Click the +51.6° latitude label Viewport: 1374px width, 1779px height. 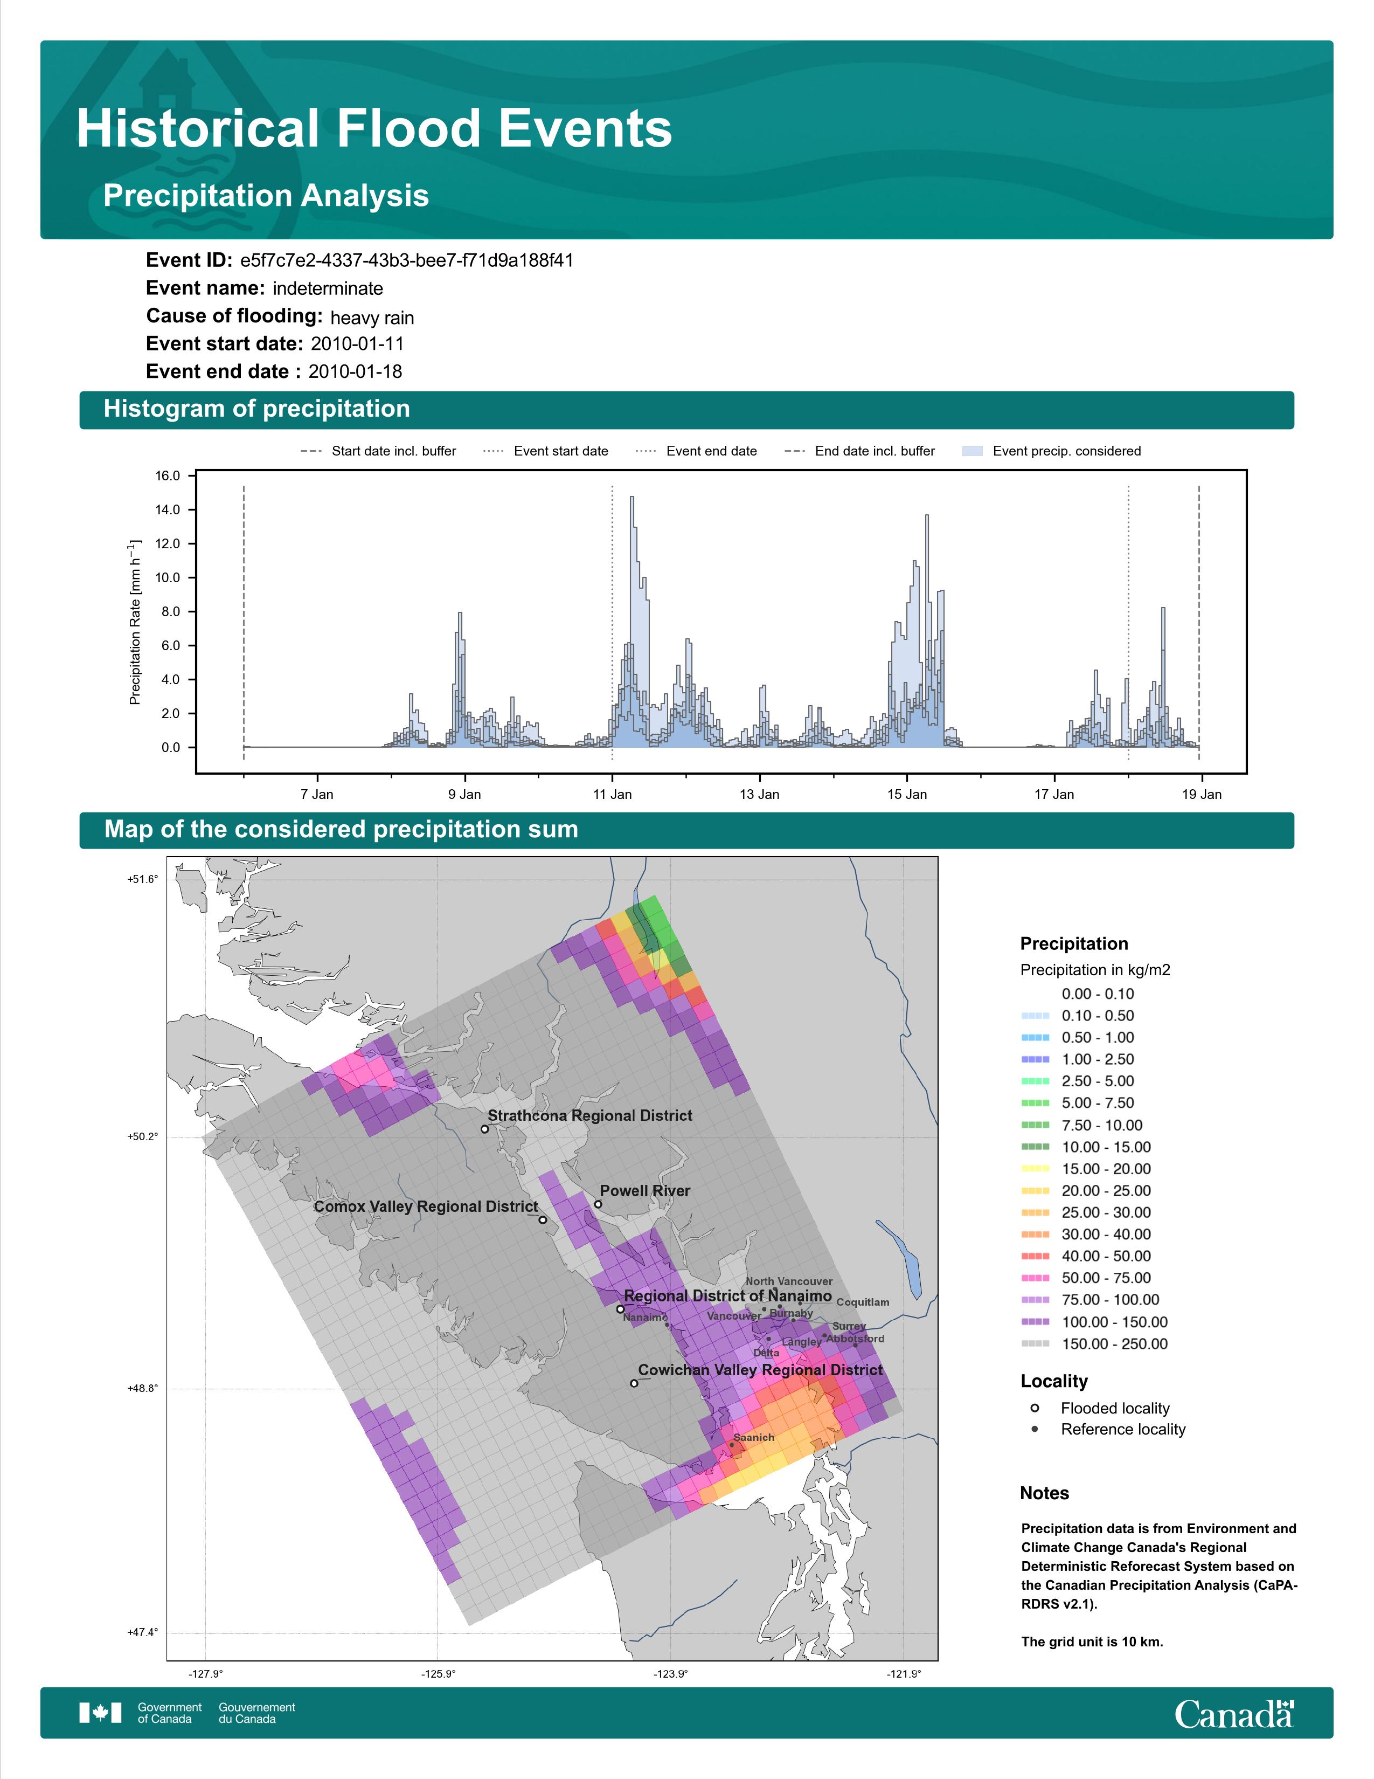[x=142, y=879]
